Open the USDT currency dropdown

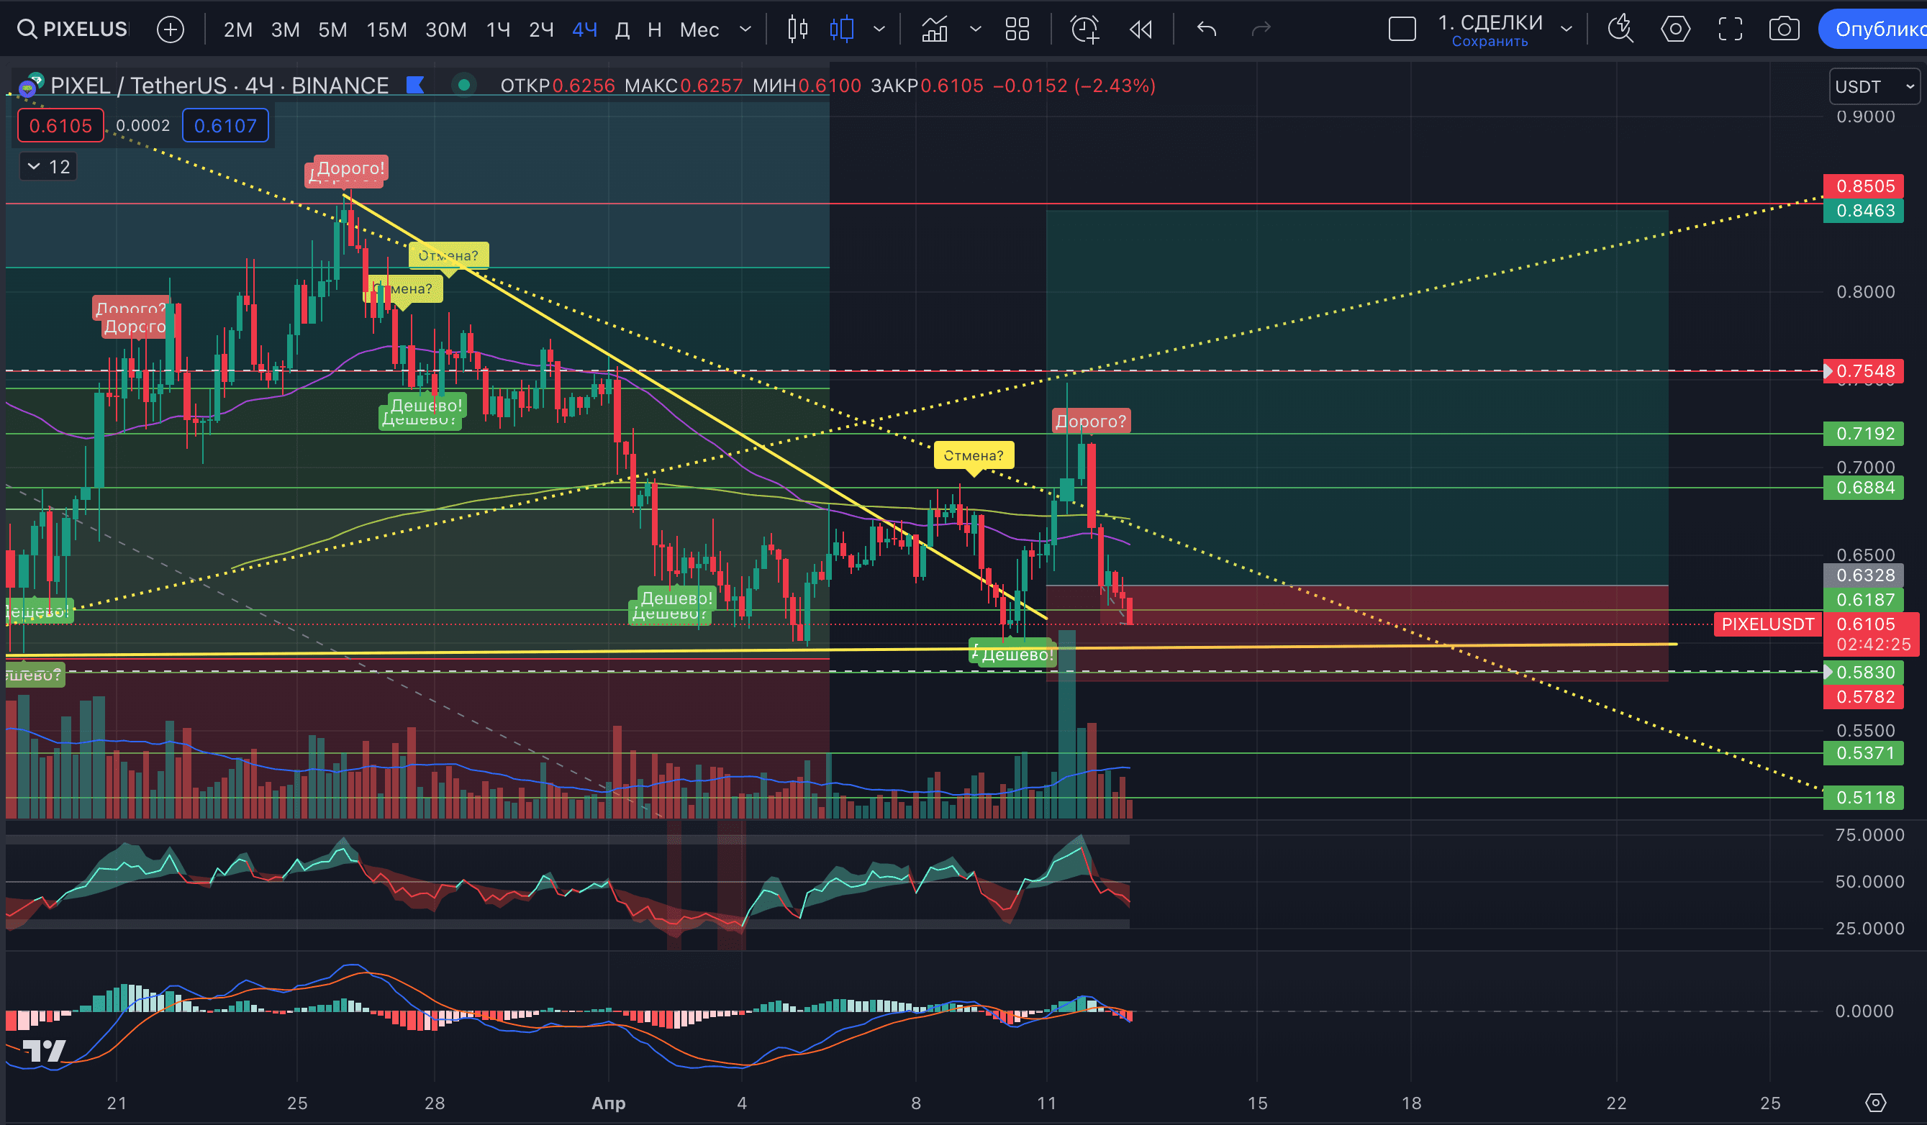[x=1874, y=86]
